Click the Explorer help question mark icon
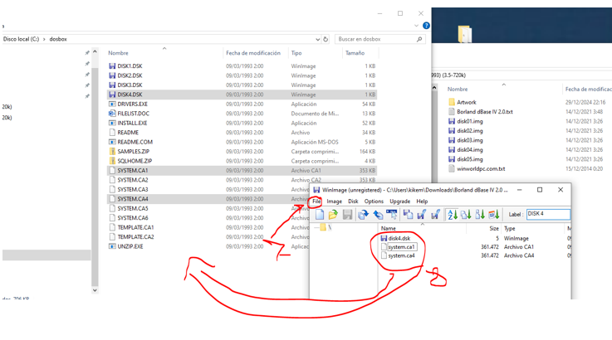Screen dimensions: 612x340 [426, 26]
